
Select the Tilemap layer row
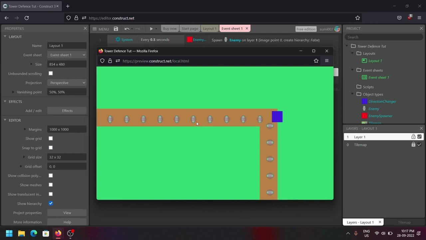[383, 145]
